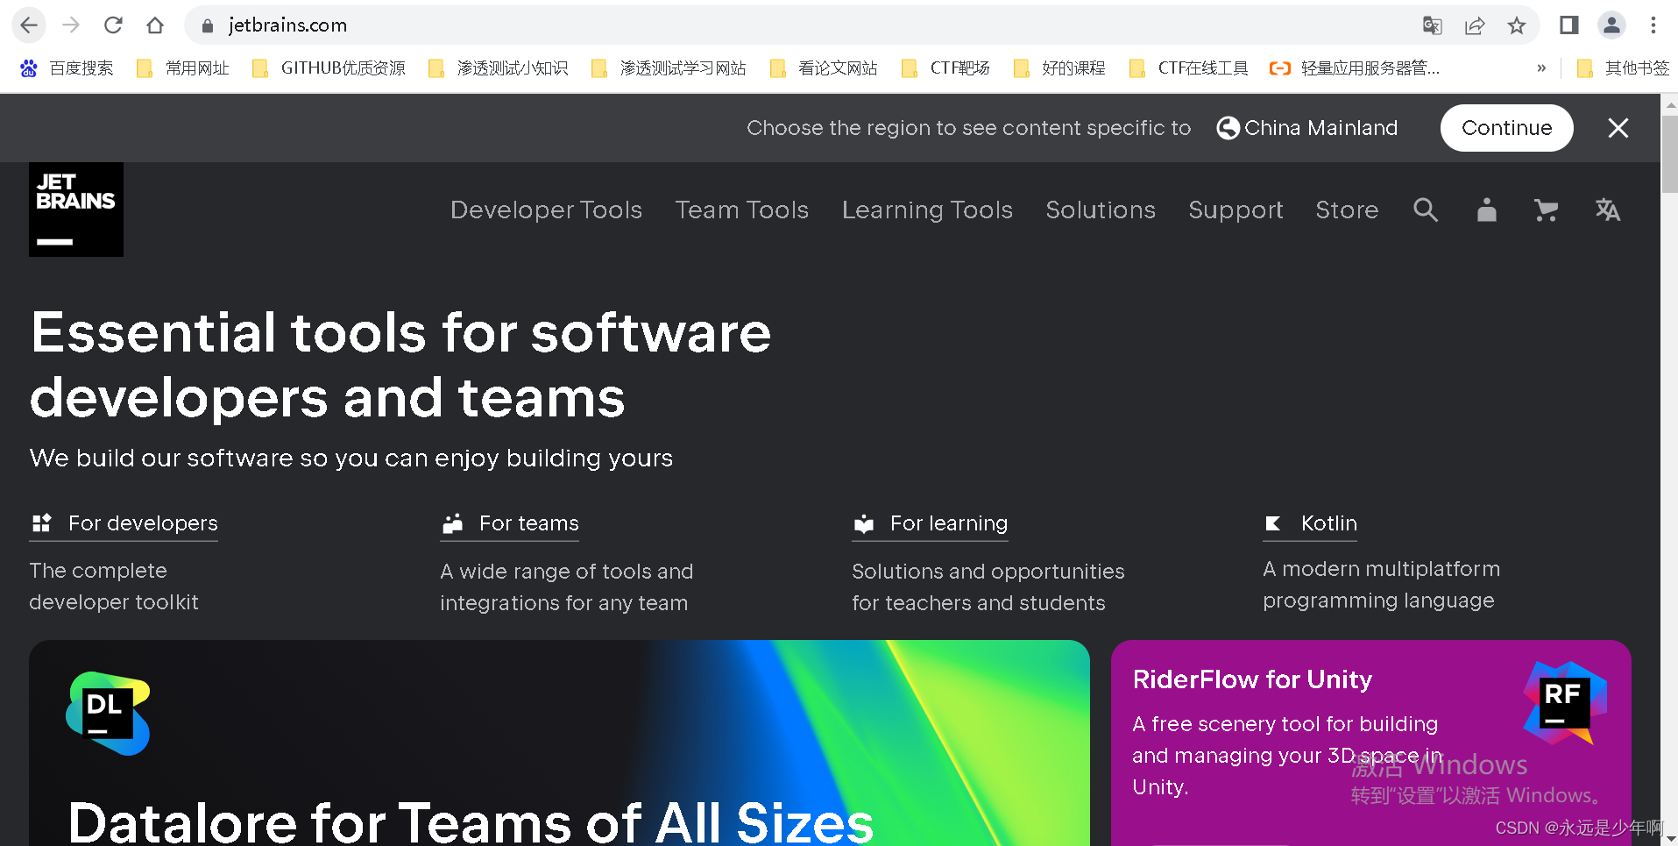Screen dimensions: 1678x846
Task: Open the Datalore for Teams banner
Action: click(x=559, y=743)
